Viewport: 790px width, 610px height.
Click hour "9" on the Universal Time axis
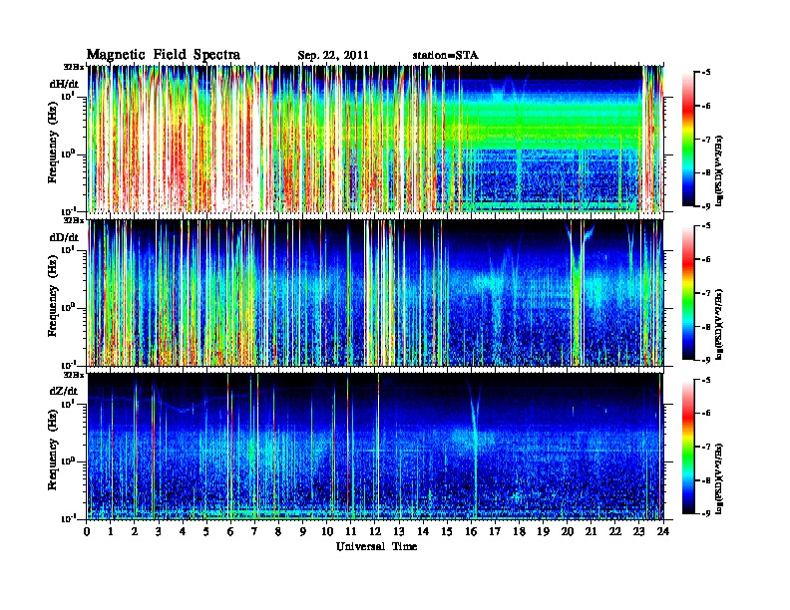pos(303,531)
